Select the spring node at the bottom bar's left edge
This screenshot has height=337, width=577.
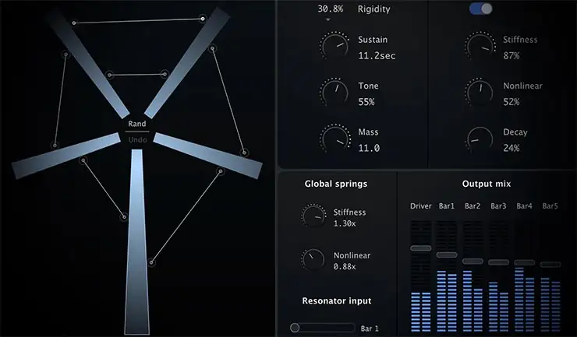(x=124, y=217)
